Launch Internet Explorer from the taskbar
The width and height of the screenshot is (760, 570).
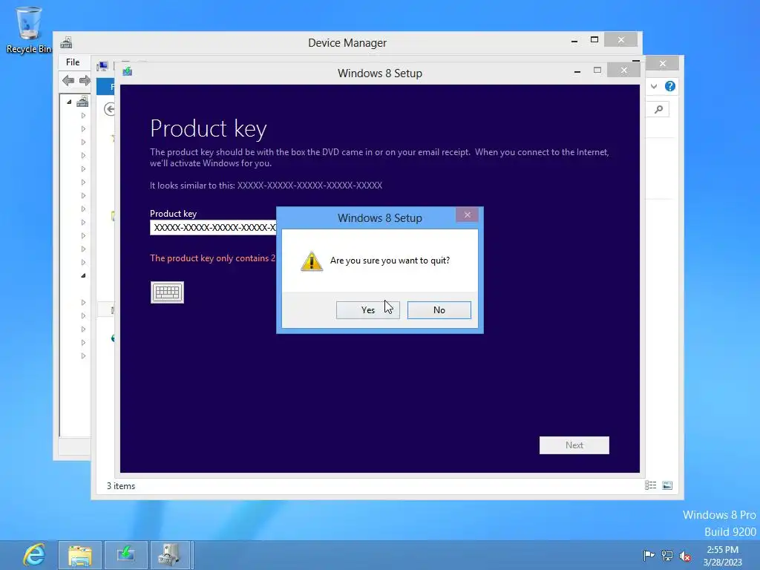[x=34, y=555]
